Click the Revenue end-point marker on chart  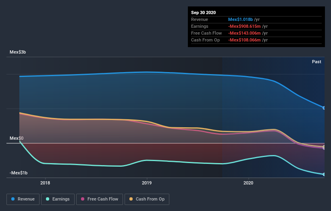324,108
